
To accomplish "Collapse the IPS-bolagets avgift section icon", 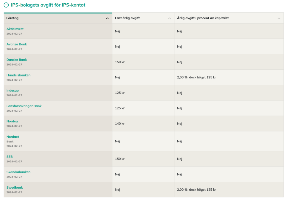I will [x=6, y=5].
